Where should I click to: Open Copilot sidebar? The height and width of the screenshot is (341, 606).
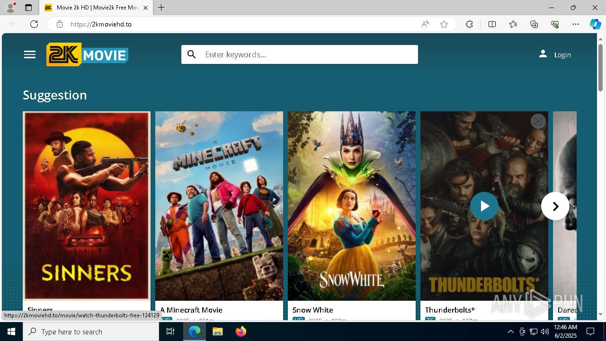[x=595, y=24]
